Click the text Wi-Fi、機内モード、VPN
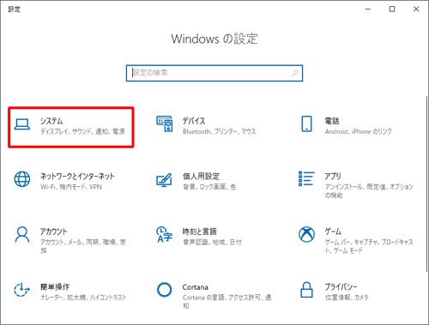 tap(71, 187)
